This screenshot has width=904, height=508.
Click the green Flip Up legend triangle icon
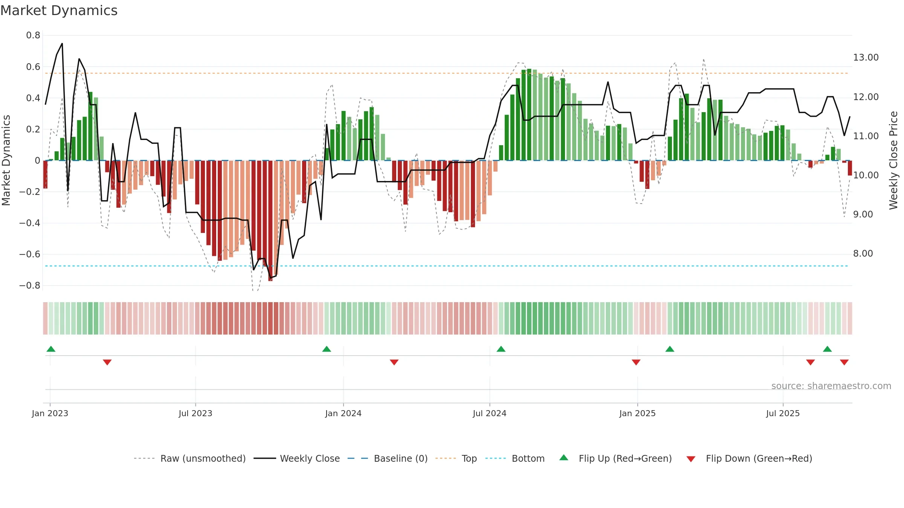pos(564,458)
